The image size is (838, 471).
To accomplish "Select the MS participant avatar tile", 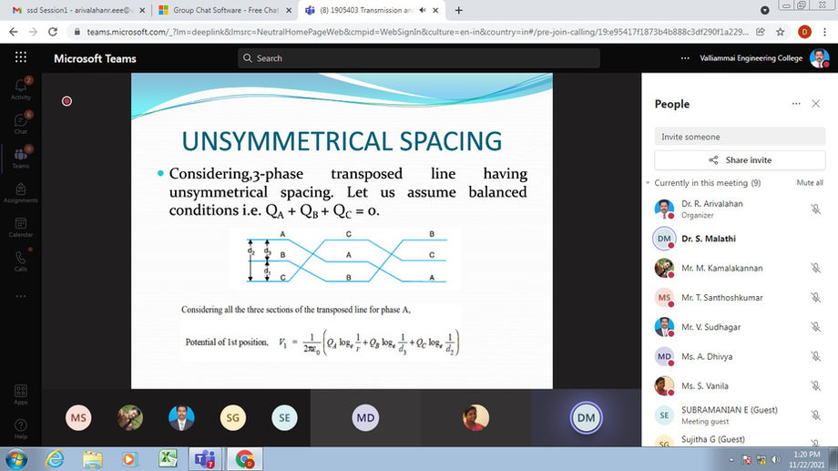I will 78,417.
